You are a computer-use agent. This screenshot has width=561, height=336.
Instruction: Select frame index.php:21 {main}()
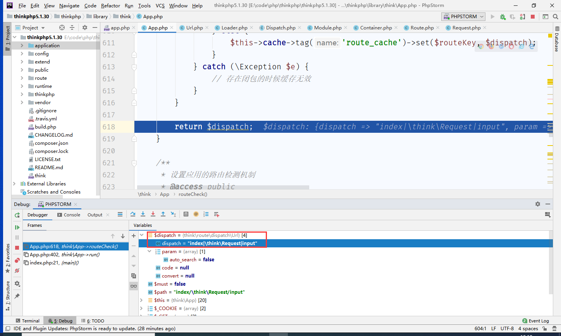76,262
